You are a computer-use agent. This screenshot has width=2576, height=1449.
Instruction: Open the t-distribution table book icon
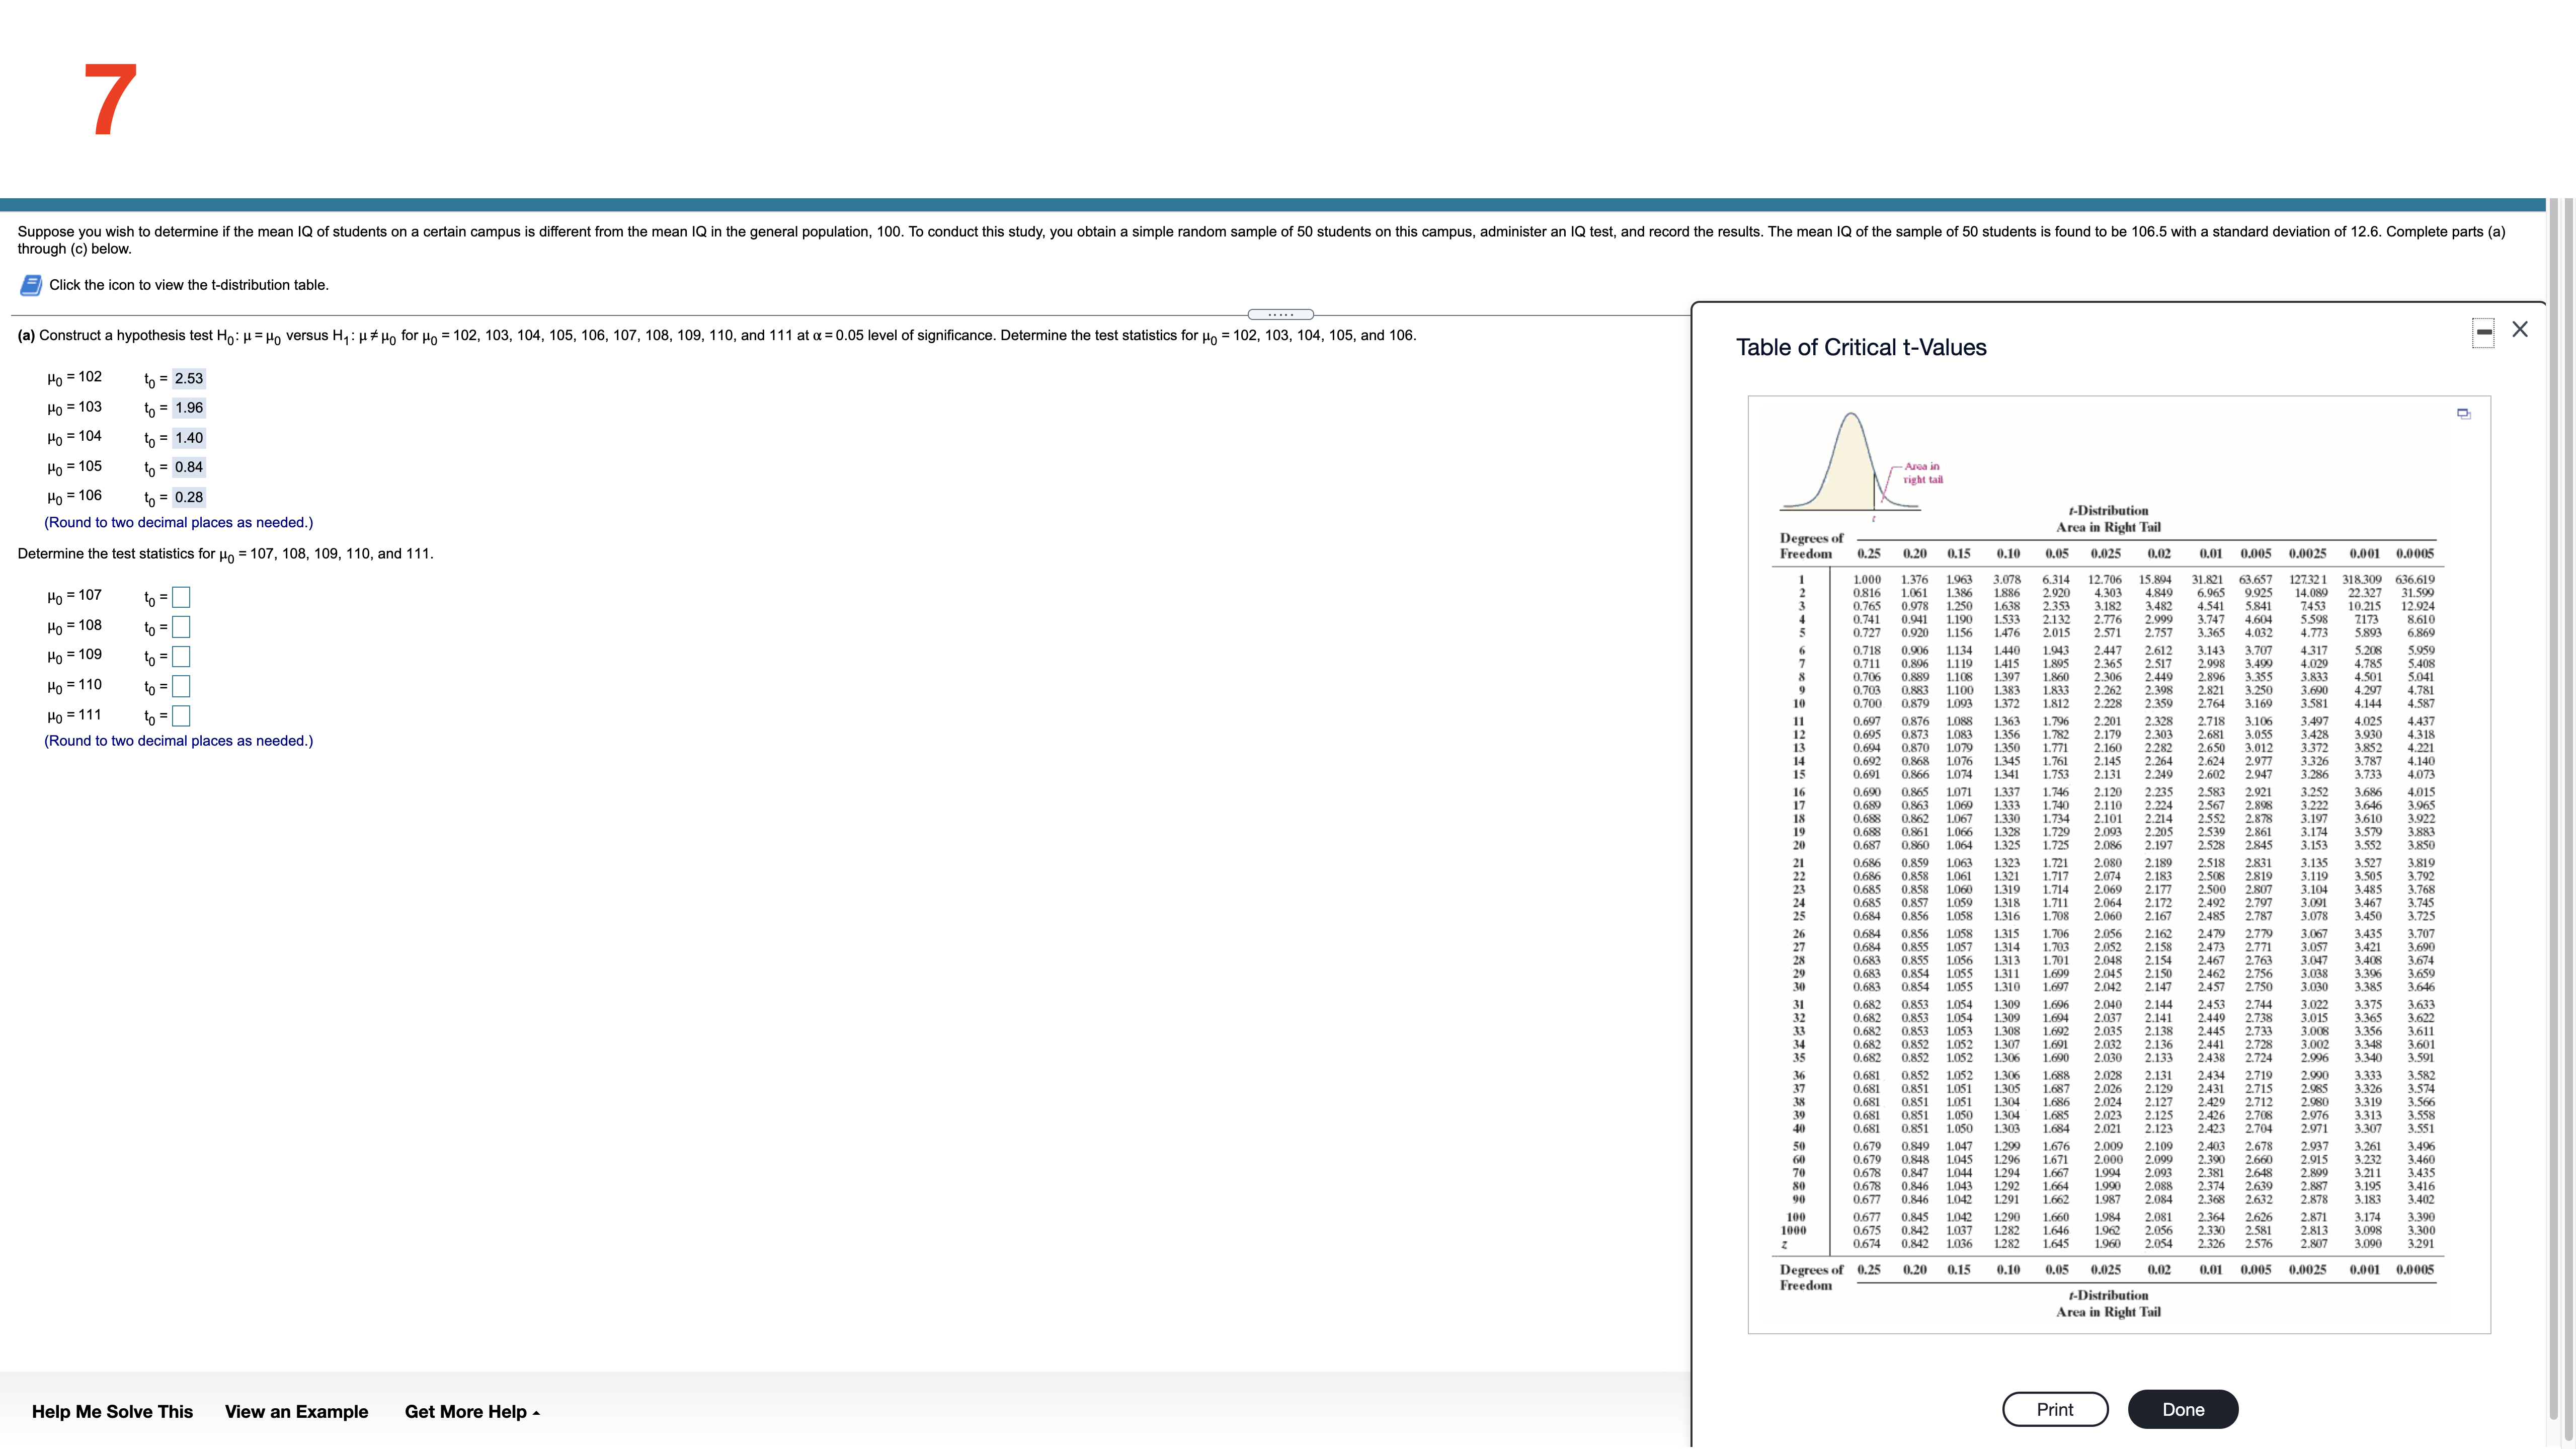coord(31,285)
